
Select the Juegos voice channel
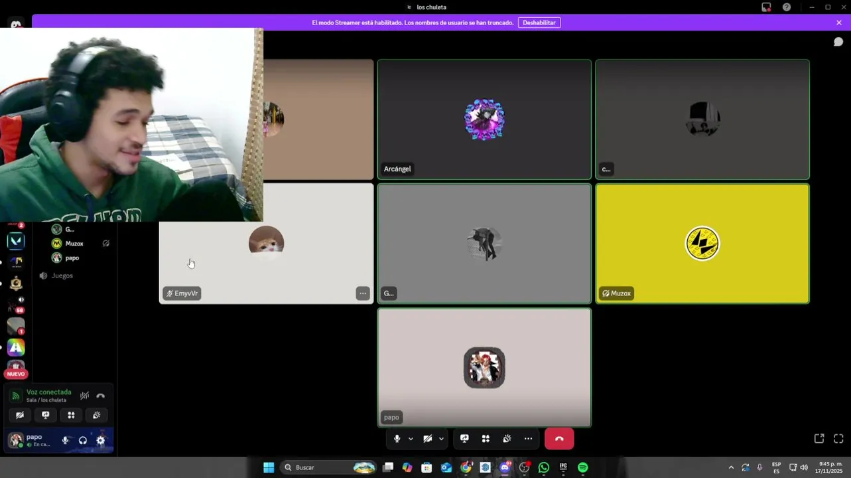62,276
